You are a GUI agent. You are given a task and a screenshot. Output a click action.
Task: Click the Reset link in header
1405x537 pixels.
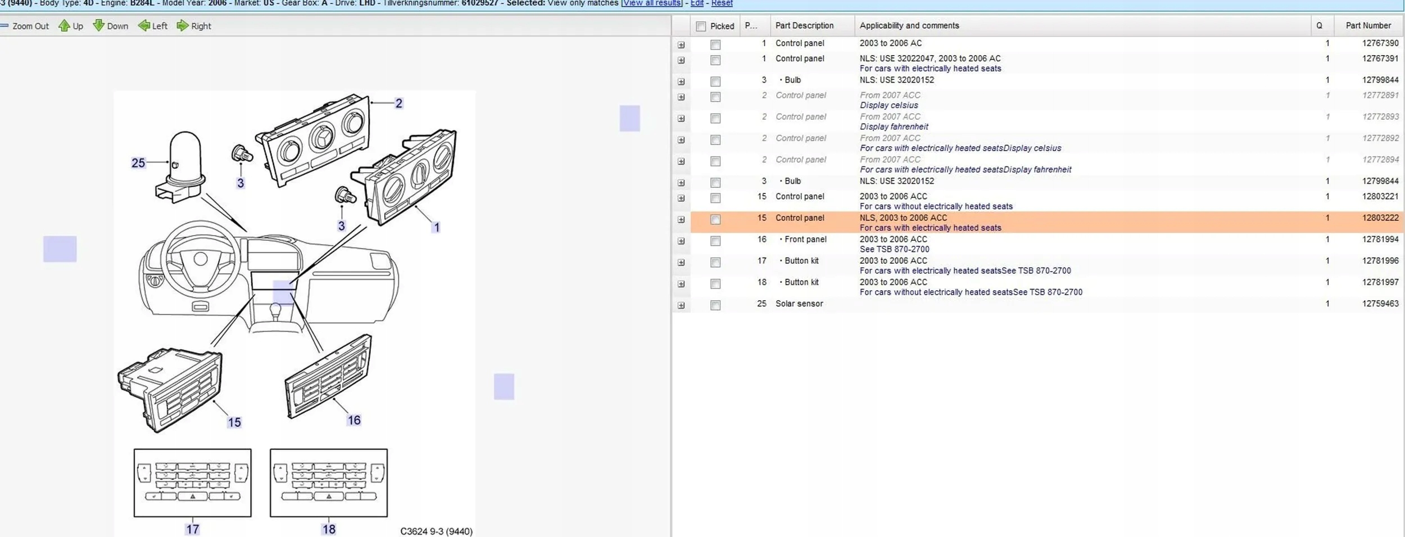point(722,3)
